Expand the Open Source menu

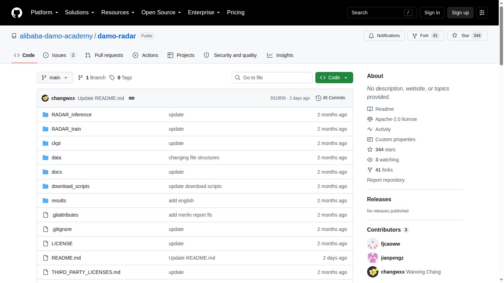(161, 13)
